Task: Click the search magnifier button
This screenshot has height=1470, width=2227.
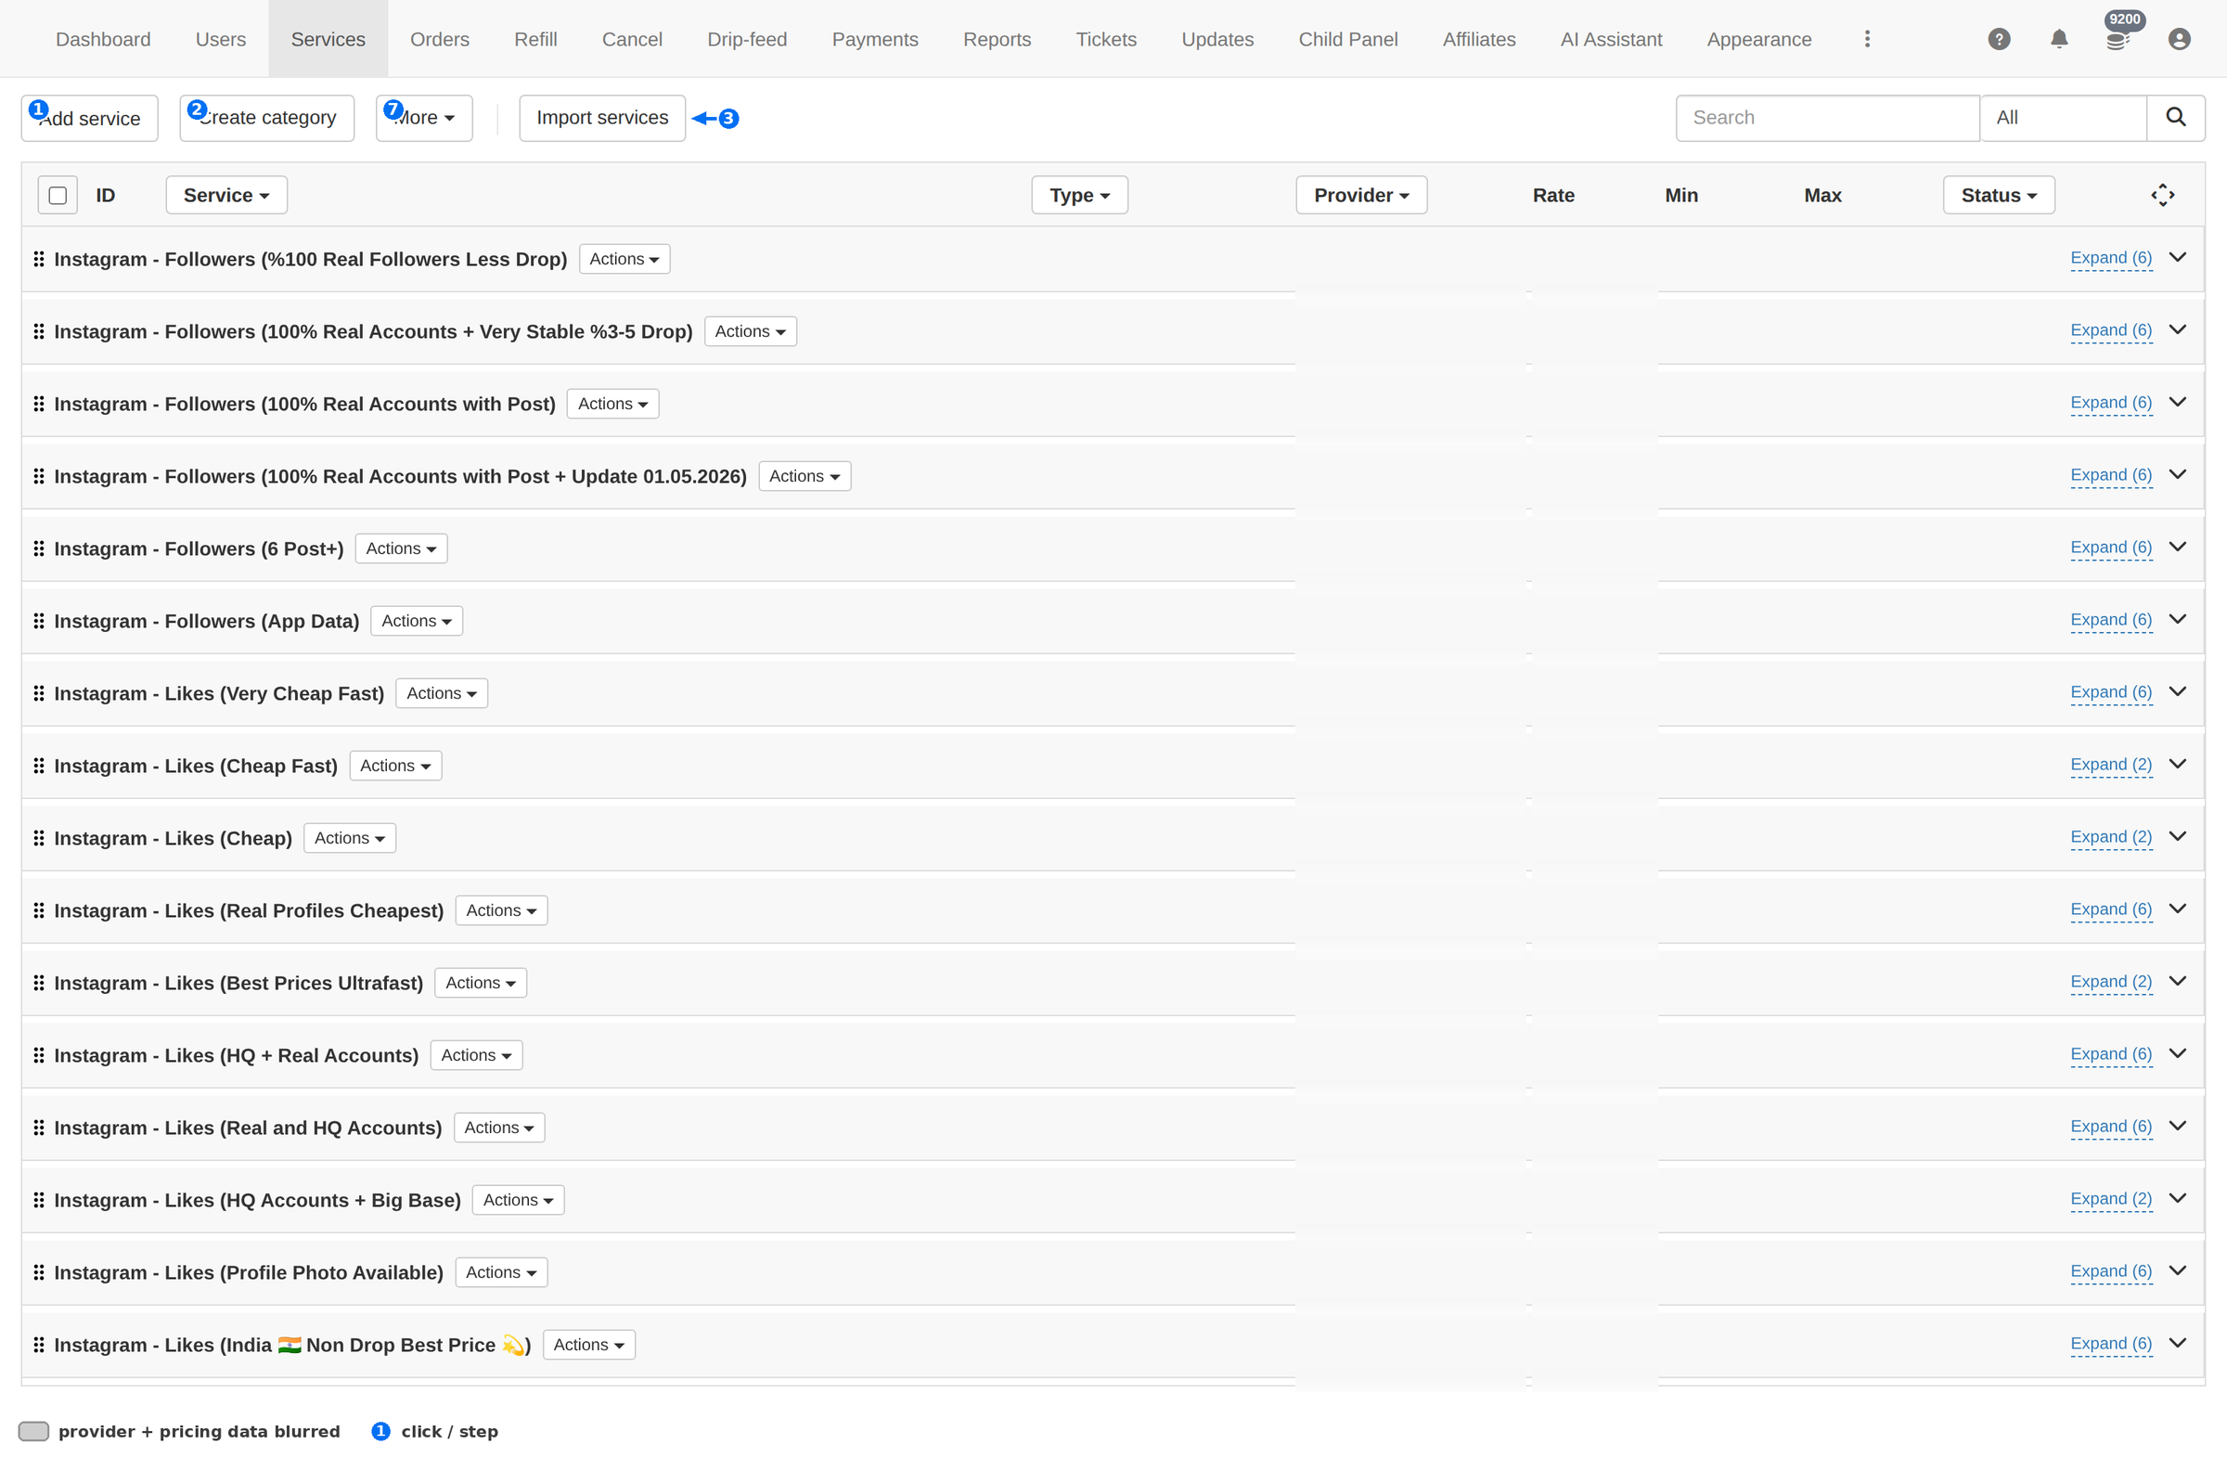Action: 2175,117
